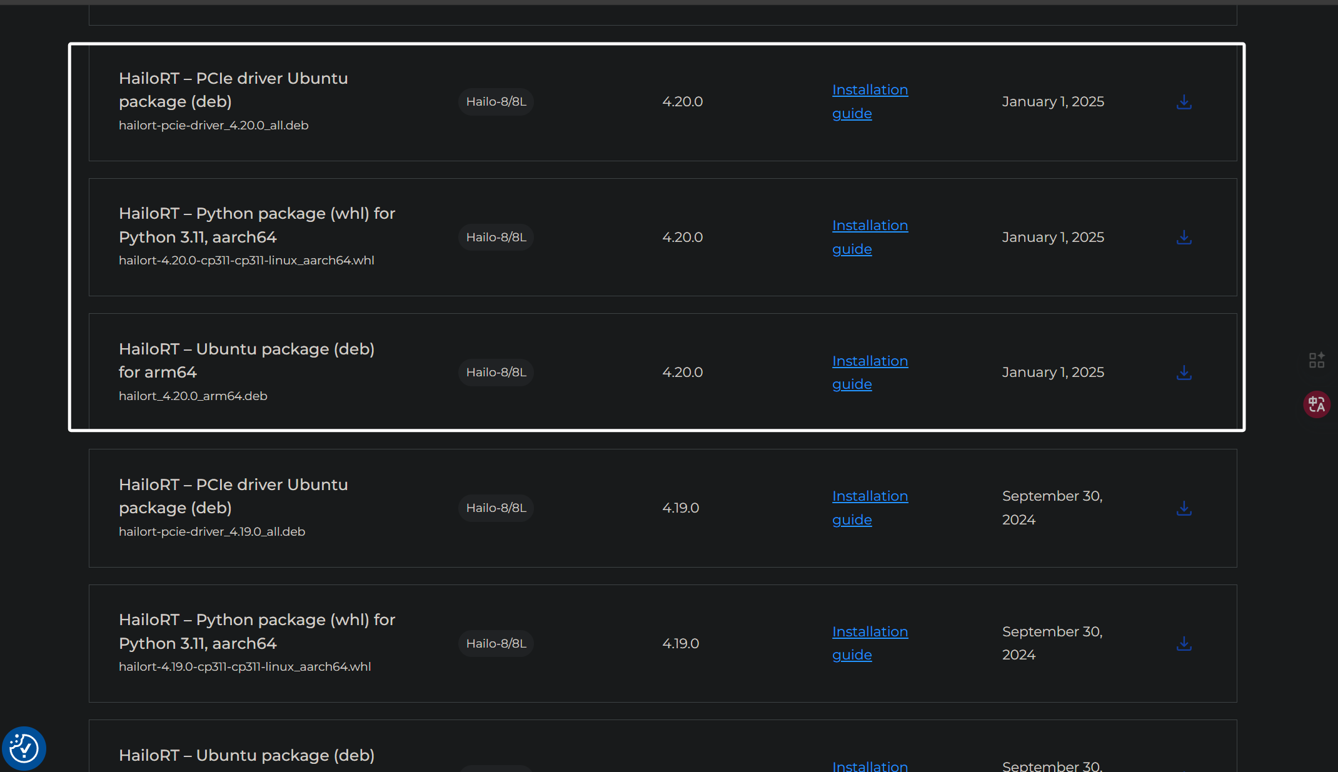This screenshot has width=1338, height=772.
Task: Click version 4.20.0 in PCIe driver row
Action: (x=683, y=102)
